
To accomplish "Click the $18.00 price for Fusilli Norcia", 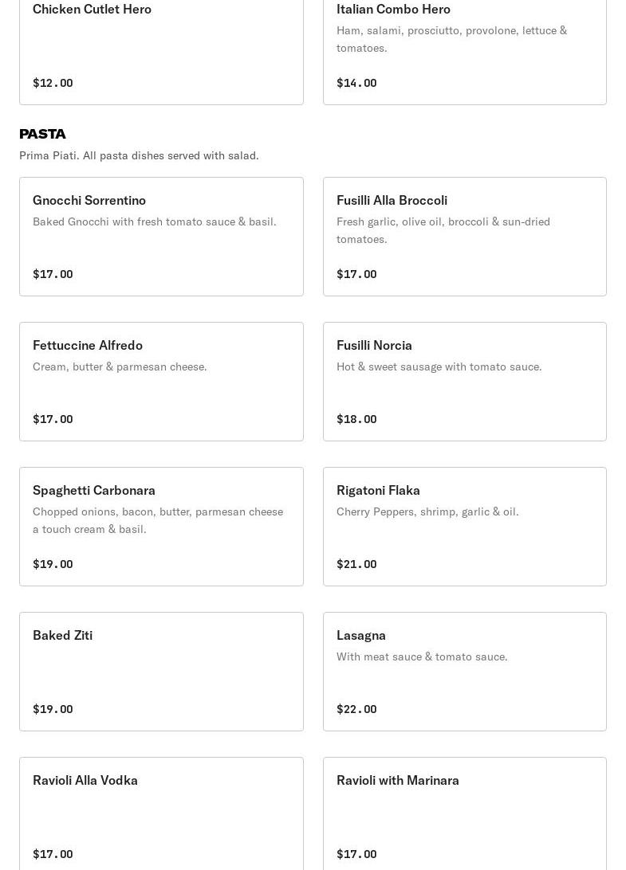I will (356, 419).
